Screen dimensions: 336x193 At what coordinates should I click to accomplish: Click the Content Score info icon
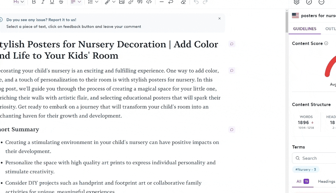(326, 43)
